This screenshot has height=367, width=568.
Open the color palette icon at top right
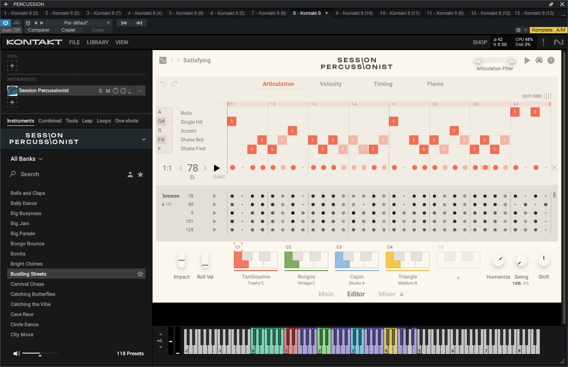(539, 61)
